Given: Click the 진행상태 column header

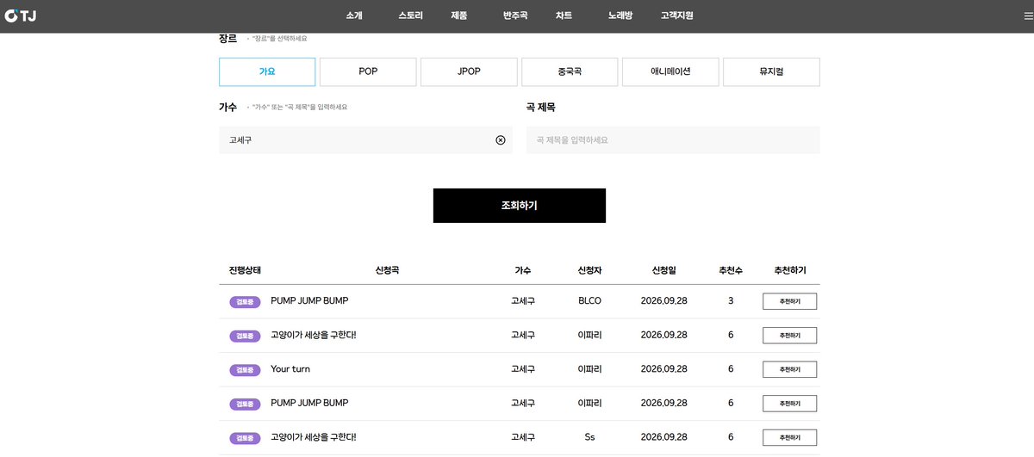Looking at the screenshot, I should click(x=245, y=270).
